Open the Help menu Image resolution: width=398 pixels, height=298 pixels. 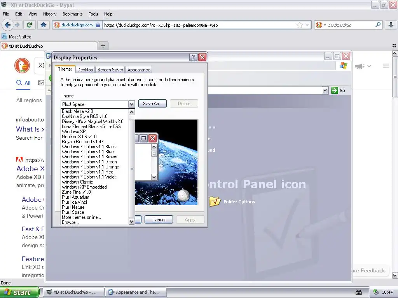click(x=108, y=14)
